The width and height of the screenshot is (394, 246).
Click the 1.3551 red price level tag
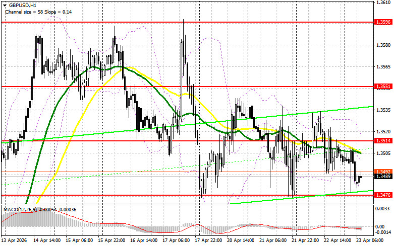383,87
